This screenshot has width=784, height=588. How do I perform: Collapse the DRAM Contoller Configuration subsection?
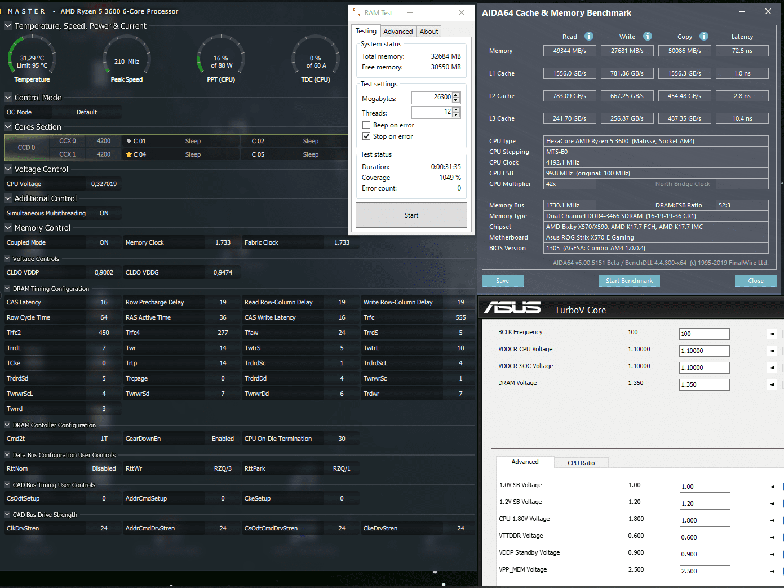(7, 425)
